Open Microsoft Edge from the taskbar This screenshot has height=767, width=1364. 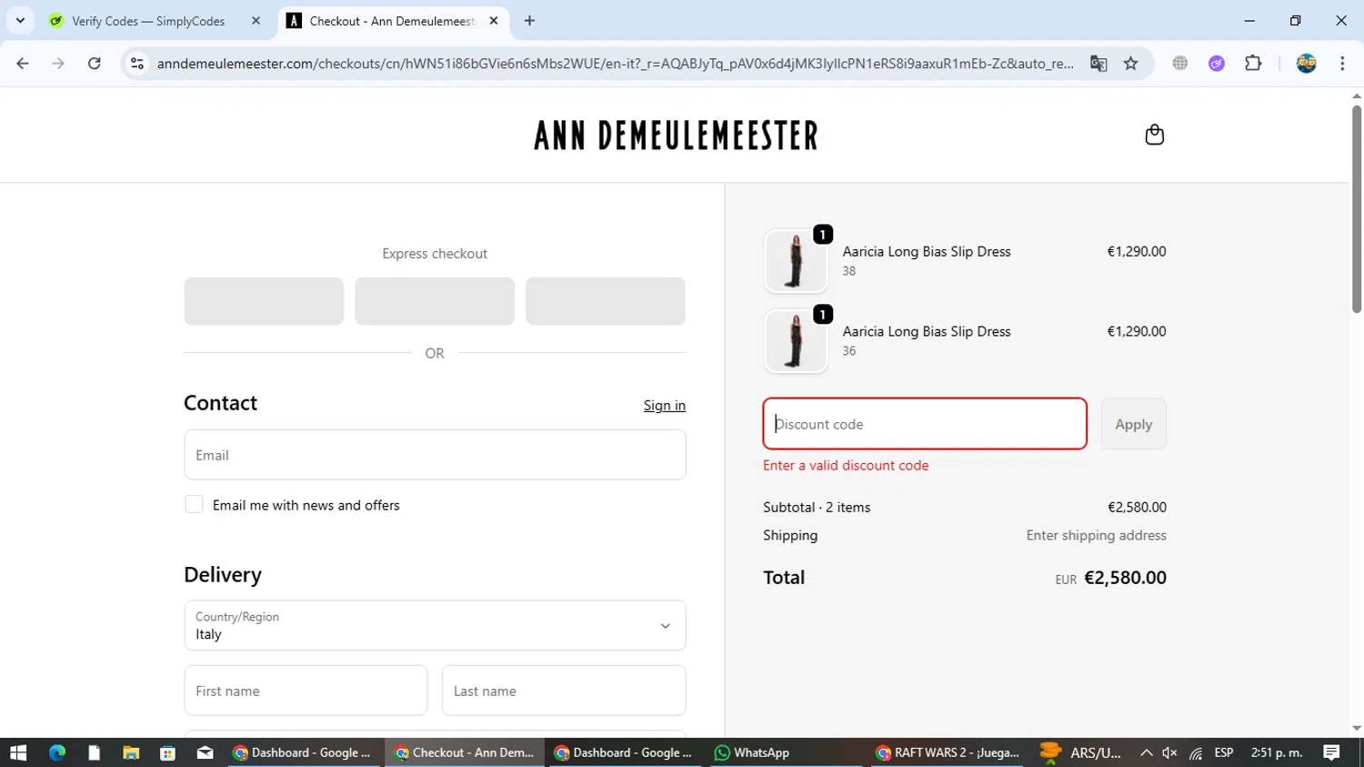[x=57, y=752]
